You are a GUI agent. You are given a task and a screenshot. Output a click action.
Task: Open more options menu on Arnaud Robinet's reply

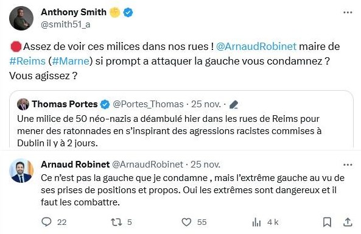pos(348,165)
